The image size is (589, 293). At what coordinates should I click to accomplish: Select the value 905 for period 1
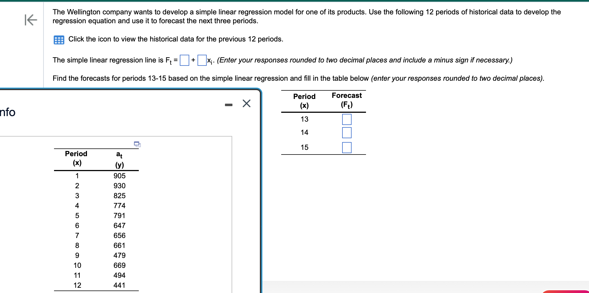point(120,176)
